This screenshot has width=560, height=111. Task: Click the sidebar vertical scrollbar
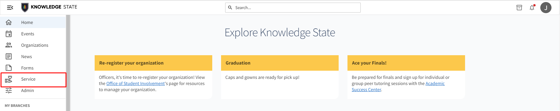[x=68, y=63]
